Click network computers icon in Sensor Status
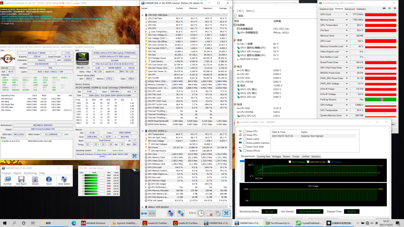 point(181,213)
